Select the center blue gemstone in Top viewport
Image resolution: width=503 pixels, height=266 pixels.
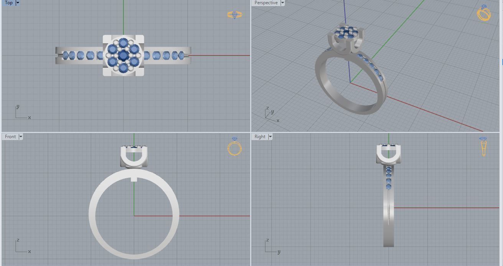pyautogui.click(x=123, y=56)
